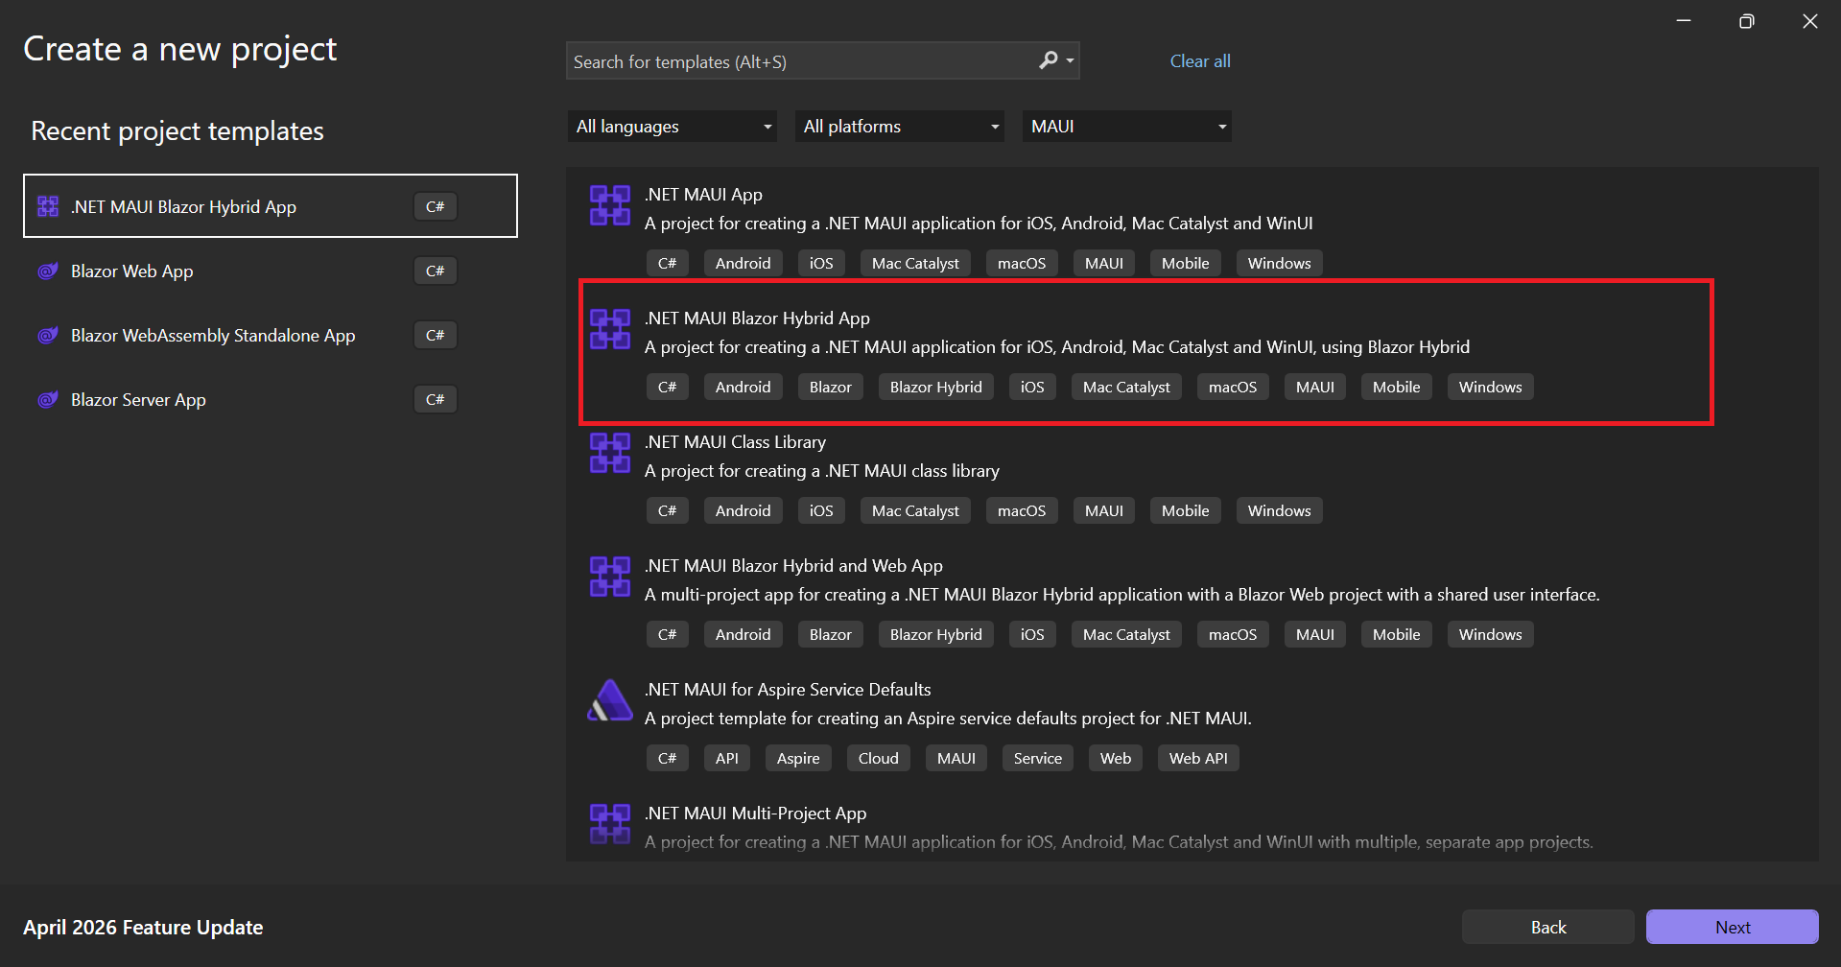Select .NET MAUI Multi-Project App title
The height and width of the screenshot is (967, 1841).
pyautogui.click(x=755, y=814)
